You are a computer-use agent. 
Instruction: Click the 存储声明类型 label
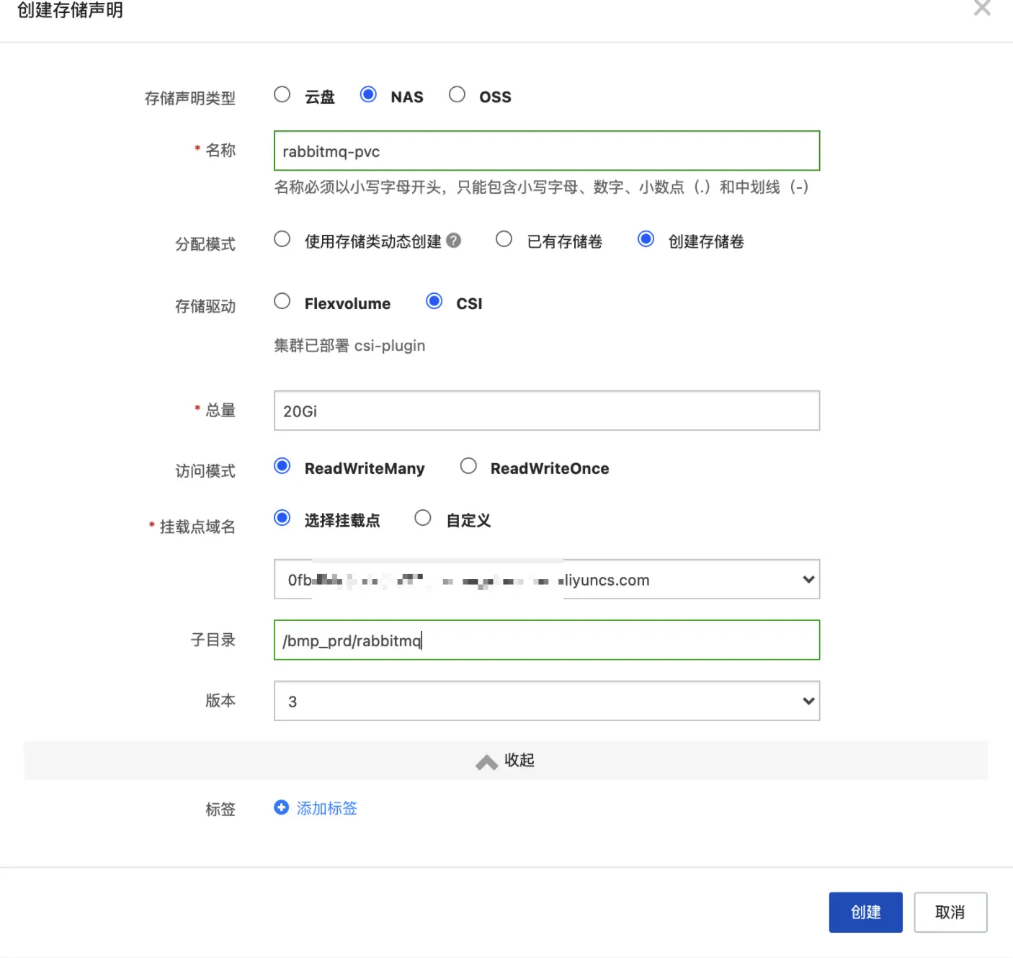pyautogui.click(x=190, y=98)
